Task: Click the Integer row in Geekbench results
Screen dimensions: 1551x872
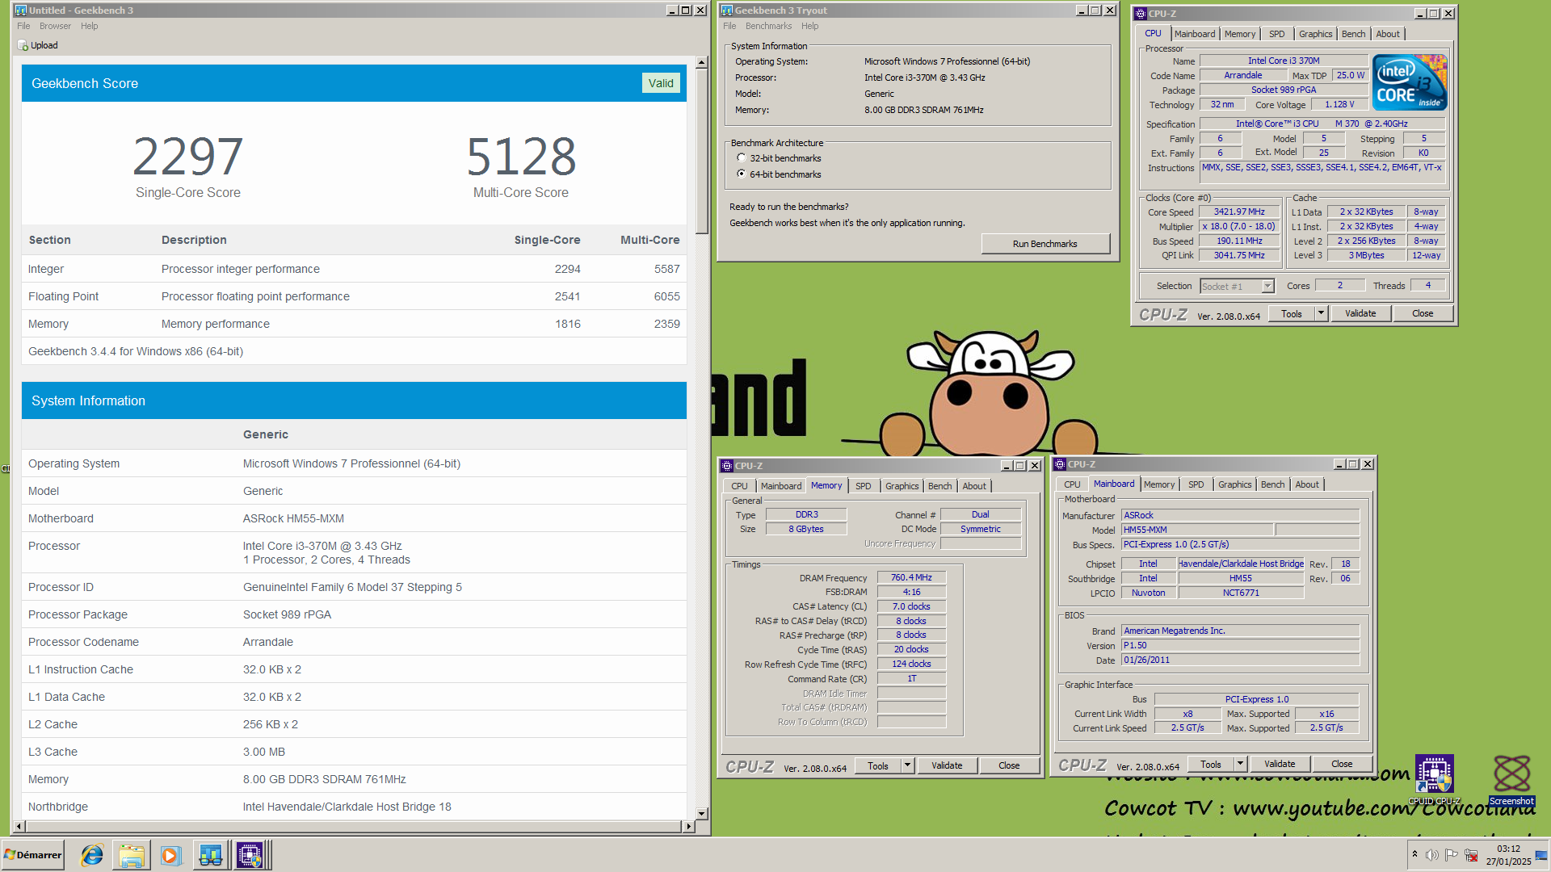Action: coord(354,269)
